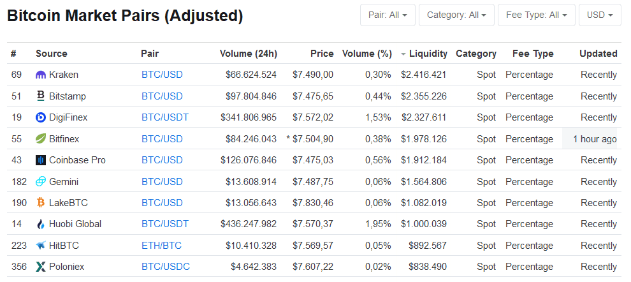
Task: Click the Coinbase Pro logo icon
Action: coord(41,160)
